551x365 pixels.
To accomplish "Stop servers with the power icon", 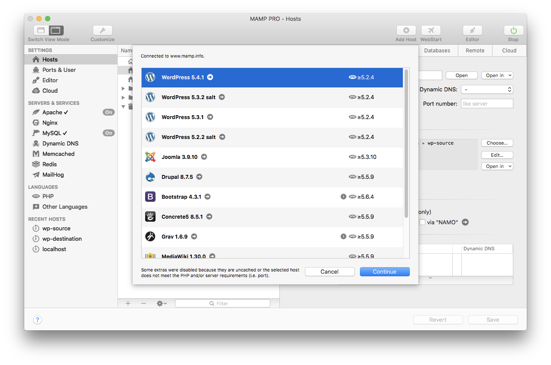I will [513, 30].
